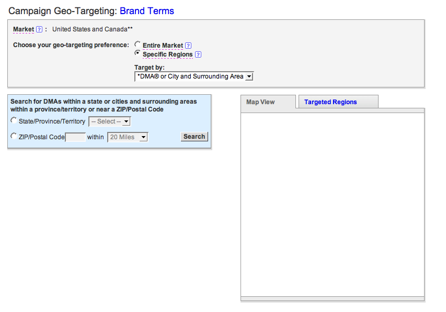
Task: Open the help icon beside Entire Market
Action: [188, 46]
